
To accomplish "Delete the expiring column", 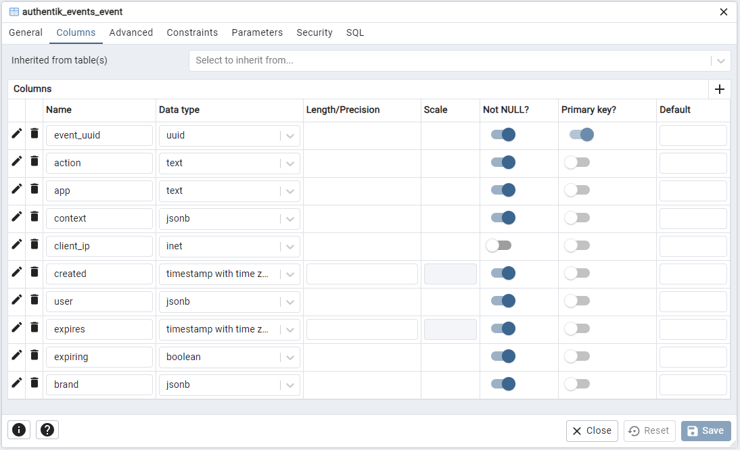I will (x=34, y=355).
